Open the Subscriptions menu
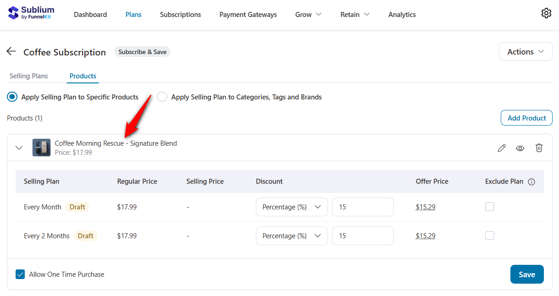This screenshot has width=559, height=296. [x=180, y=14]
